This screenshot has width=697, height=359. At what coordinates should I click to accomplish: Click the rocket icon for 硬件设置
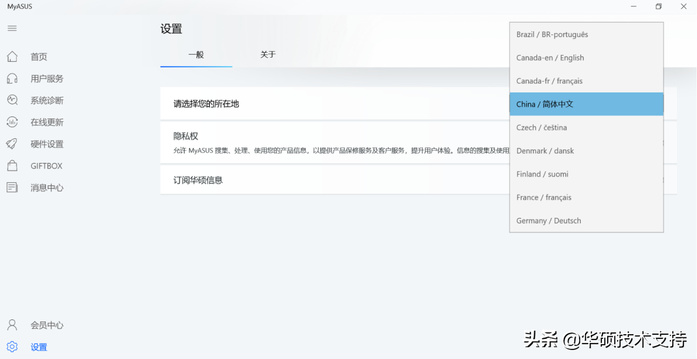(12, 144)
